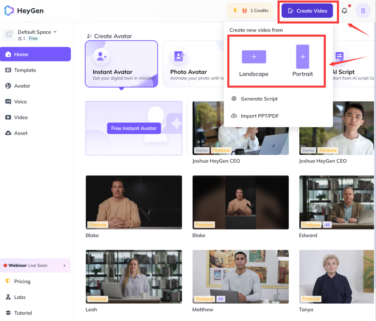Click the Generate Script AI icon
376x321 pixels.
coord(234,99)
